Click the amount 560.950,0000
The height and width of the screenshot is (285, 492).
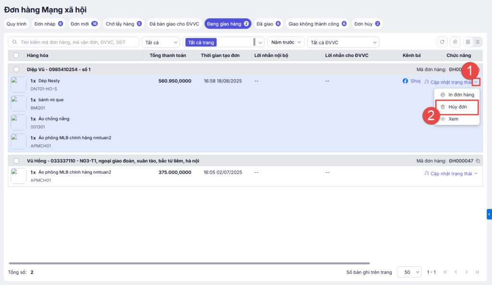[175, 81]
